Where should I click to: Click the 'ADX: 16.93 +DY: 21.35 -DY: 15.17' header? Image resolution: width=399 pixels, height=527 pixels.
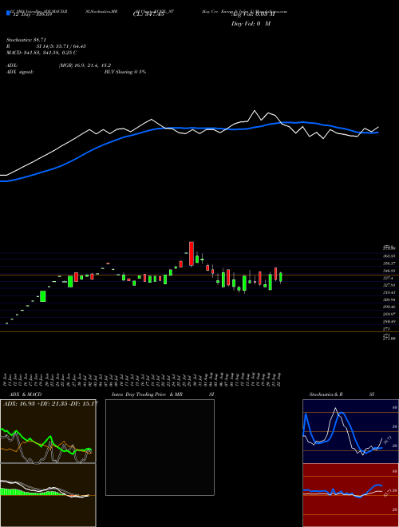(x=50, y=403)
